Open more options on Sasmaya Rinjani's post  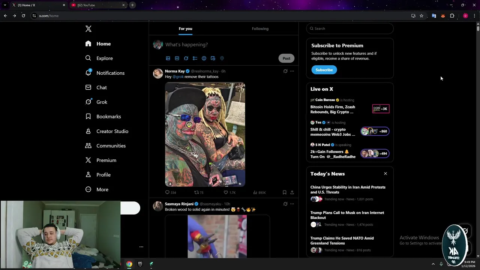coord(292,204)
